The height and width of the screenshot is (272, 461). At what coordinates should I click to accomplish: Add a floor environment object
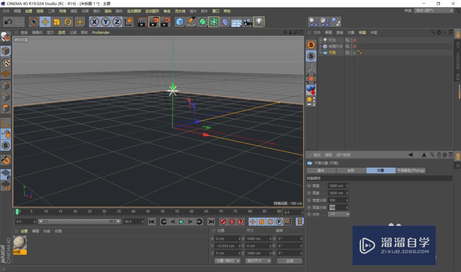(x=236, y=22)
